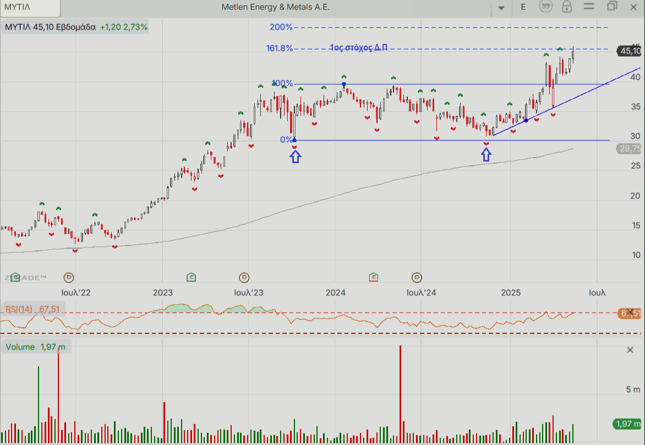Image resolution: width=645 pixels, height=445 pixels.
Task: Click the 45,10 current price tag
Action: (x=630, y=51)
